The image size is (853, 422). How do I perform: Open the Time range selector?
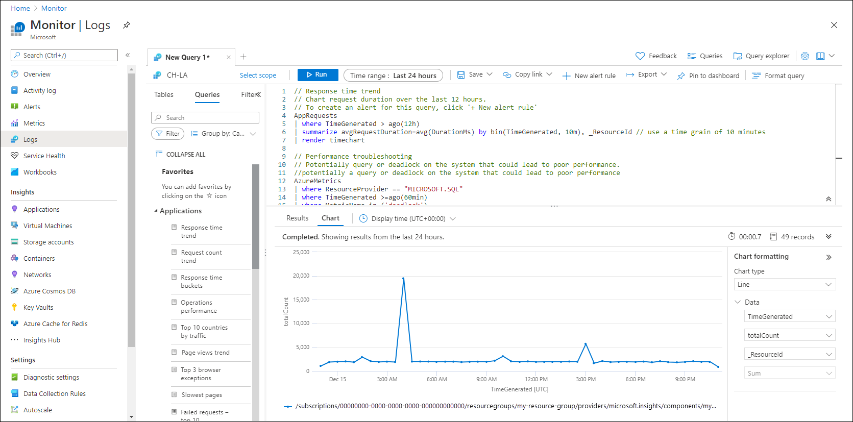pyautogui.click(x=393, y=76)
